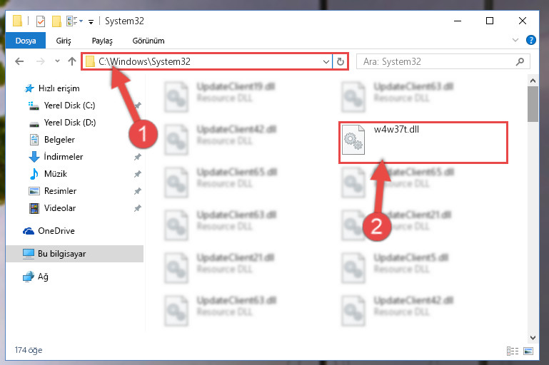The image size is (549, 365).
Task: Click the Properties icon in quick access toolbar
Action: [41, 21]
